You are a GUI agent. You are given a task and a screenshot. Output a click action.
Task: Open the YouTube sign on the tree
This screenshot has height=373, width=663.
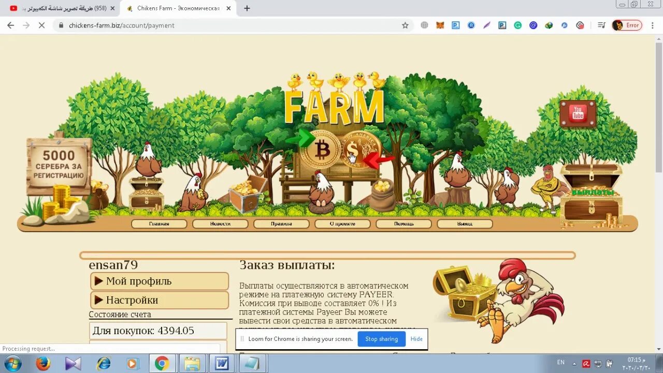click(578, 113)
